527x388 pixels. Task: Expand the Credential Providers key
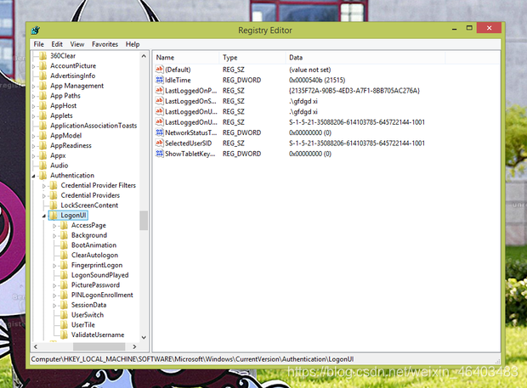pyautogui.click(x=44, y=195)
